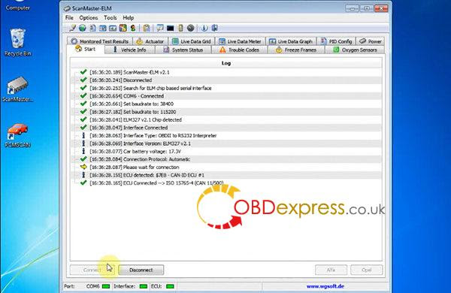Select the PCMSCAN desktop shortcut
451x293 pixels.
(x=17, y=135)
